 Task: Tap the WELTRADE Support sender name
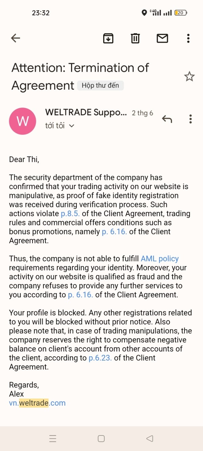click(x=86, y=112)
